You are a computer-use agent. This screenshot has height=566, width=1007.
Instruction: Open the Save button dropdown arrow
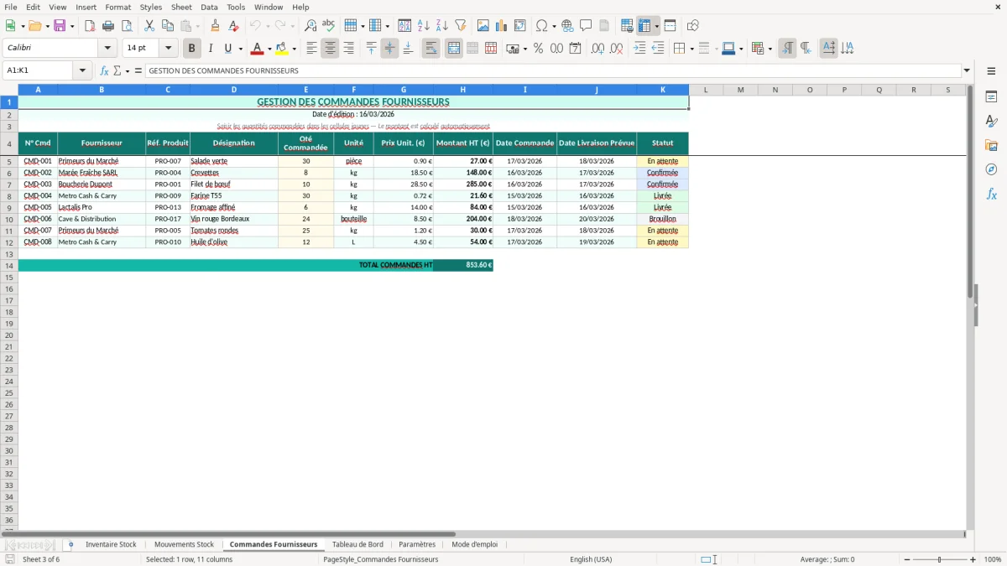72,26
